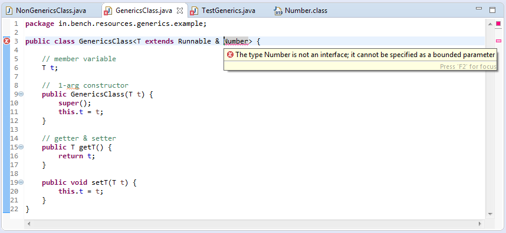Click 'super();' on line 10
Viewport: 506px width, 233px height.
click(75, 103)
